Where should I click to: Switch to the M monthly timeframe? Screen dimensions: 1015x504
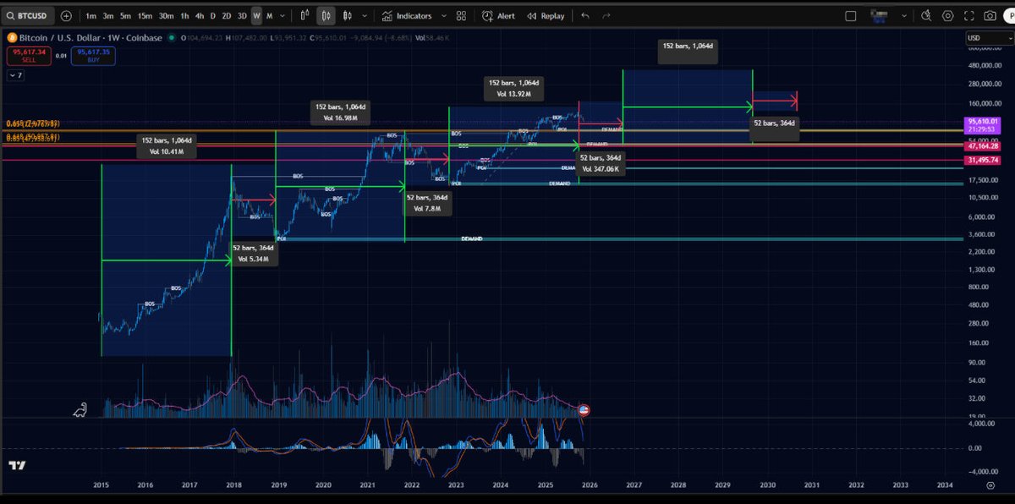pyautogui.click(x=269, y=16)
